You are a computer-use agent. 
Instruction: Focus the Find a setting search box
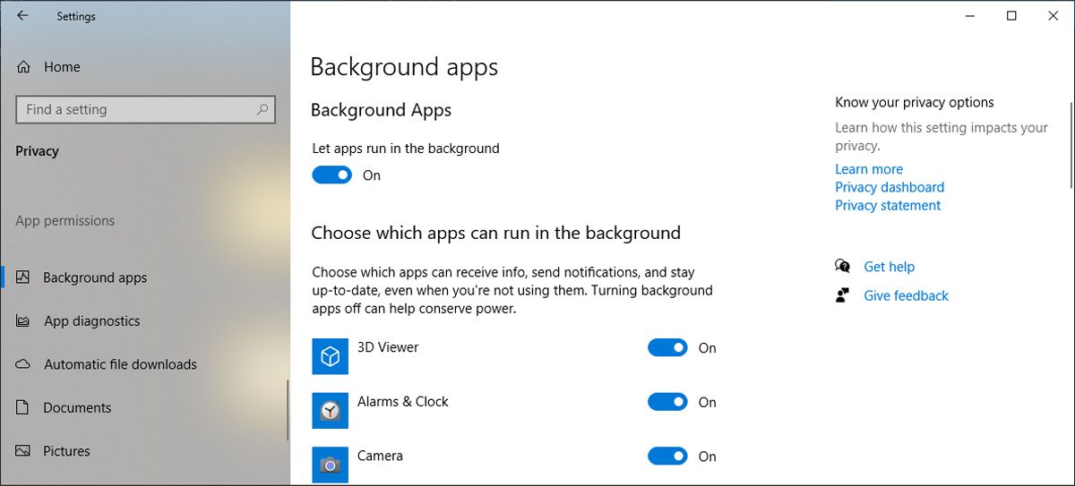[145, 109]
